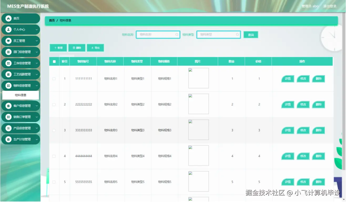
Task: Click the icon beside 客户信息管理
Action: [8, 106]
